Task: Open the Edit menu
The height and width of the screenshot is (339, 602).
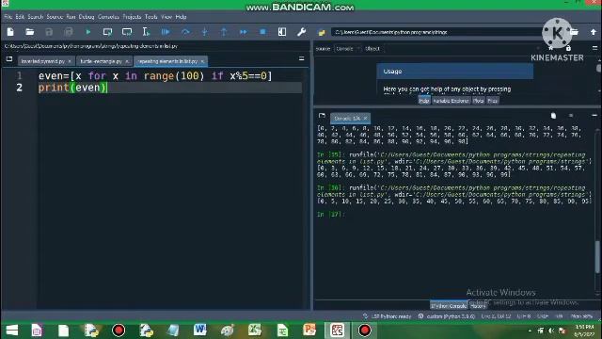Action: coord(20,17)
